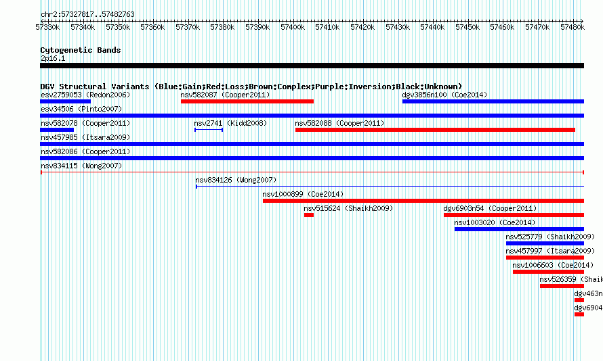Image resolution: width=603 pixels, height=361 pixels.
Task: Select the black 2p16.1 cytogenetic band bar
Action: point(312,66)
